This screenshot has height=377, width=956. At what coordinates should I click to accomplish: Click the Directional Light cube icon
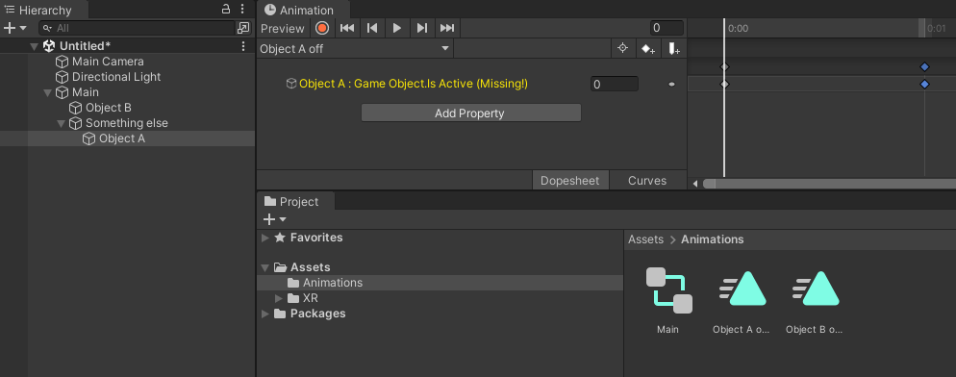point(63,77)
